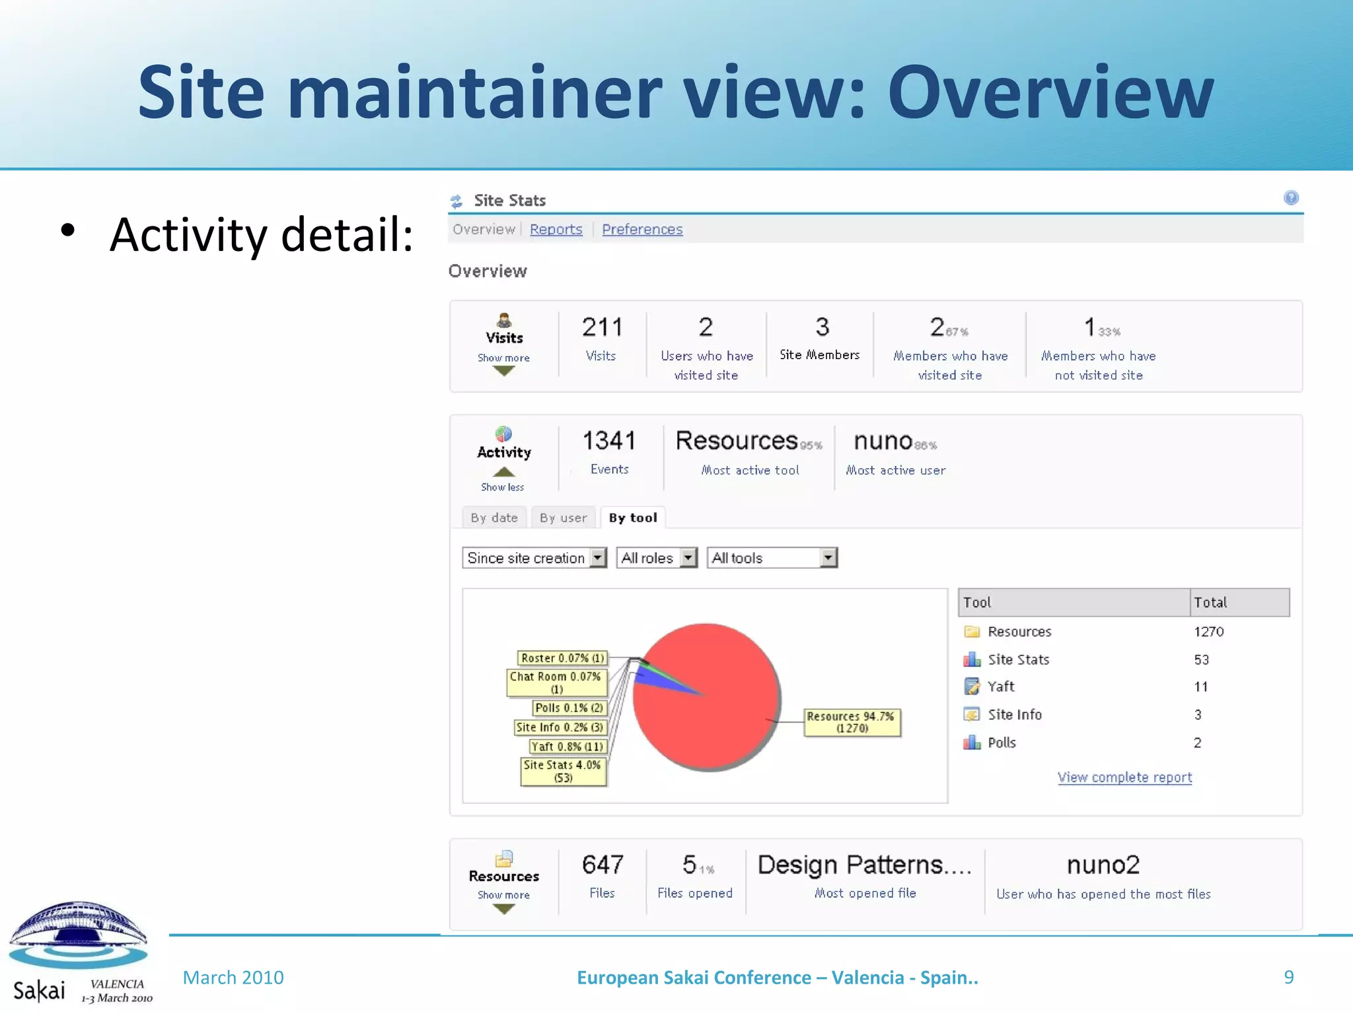Click the Site Stats row chart icon
1353x1014 pixels.
pyautogui.click(x=972, y=659)
